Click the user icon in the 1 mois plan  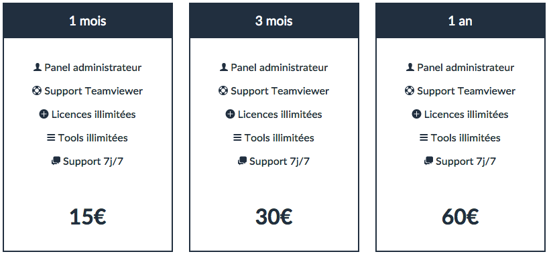pyautogui.click(x=38, y=67)
